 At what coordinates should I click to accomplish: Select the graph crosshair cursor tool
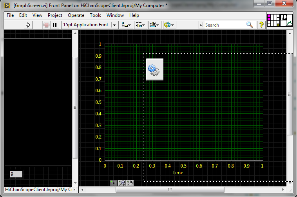click(113, 182)
